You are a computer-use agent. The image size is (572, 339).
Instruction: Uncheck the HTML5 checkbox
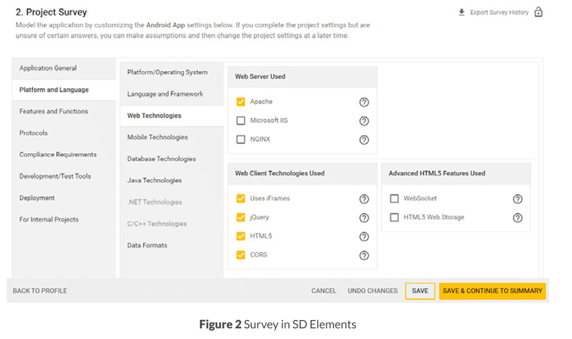[241, 236]
